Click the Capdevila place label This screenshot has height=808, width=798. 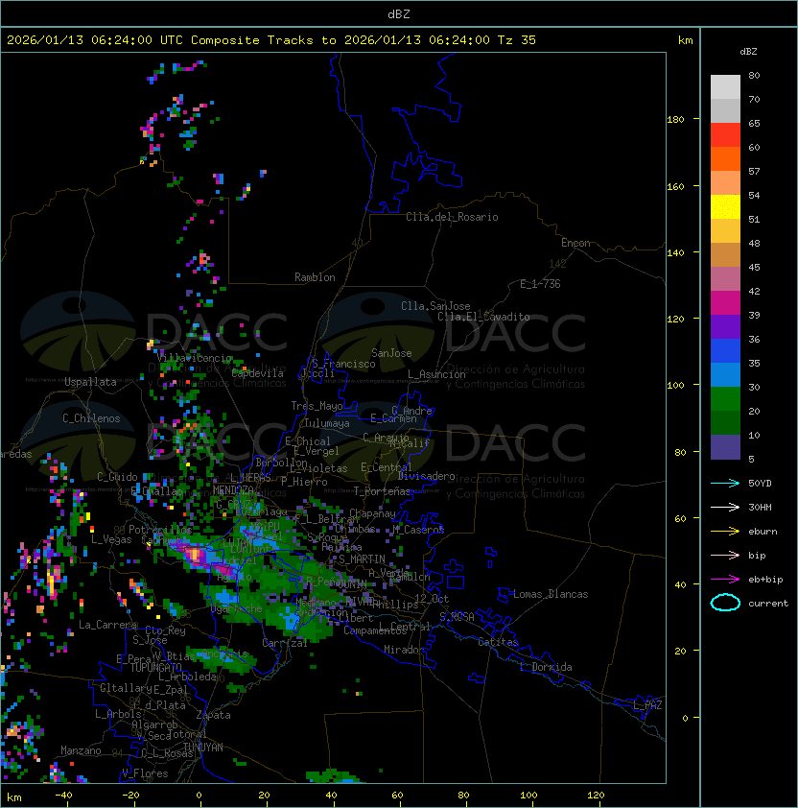257,373
